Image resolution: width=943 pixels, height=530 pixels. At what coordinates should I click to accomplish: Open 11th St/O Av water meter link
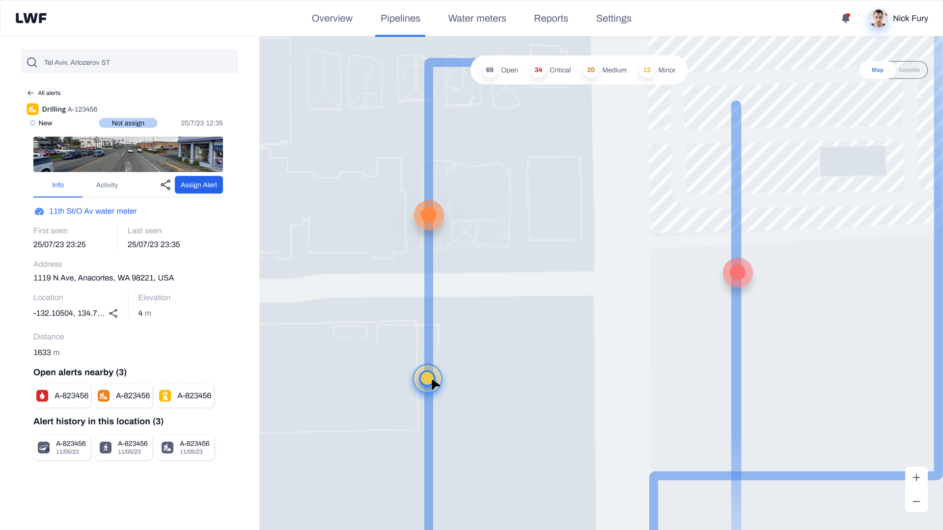tap(93, 211)
